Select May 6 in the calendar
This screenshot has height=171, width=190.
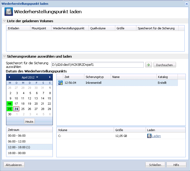pos(50,114)
